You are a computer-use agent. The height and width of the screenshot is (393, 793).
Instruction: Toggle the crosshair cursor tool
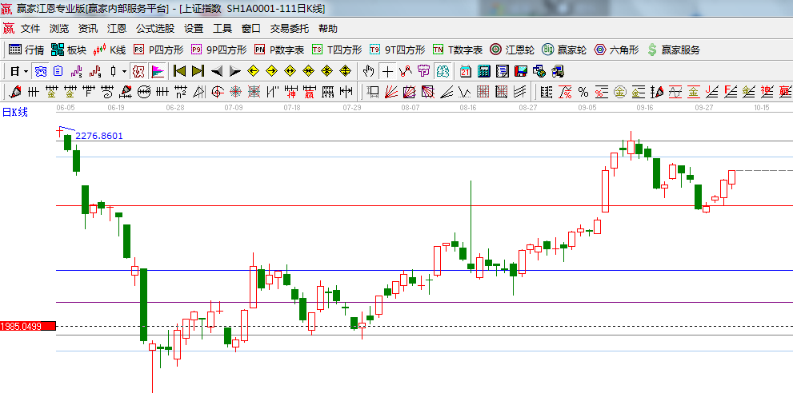coord(387,71)
